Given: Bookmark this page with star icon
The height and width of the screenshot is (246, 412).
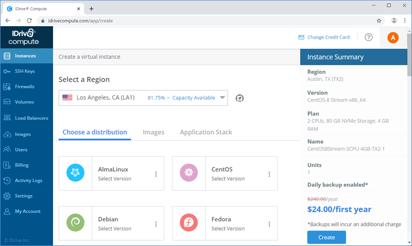Looking at the screenshot, I should 379,21.
